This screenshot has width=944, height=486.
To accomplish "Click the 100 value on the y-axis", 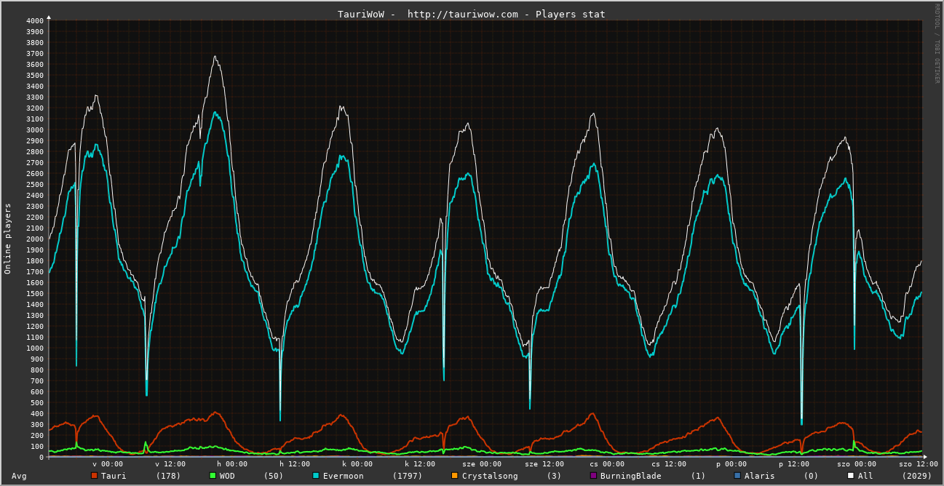I will click(x=37, y=446).
